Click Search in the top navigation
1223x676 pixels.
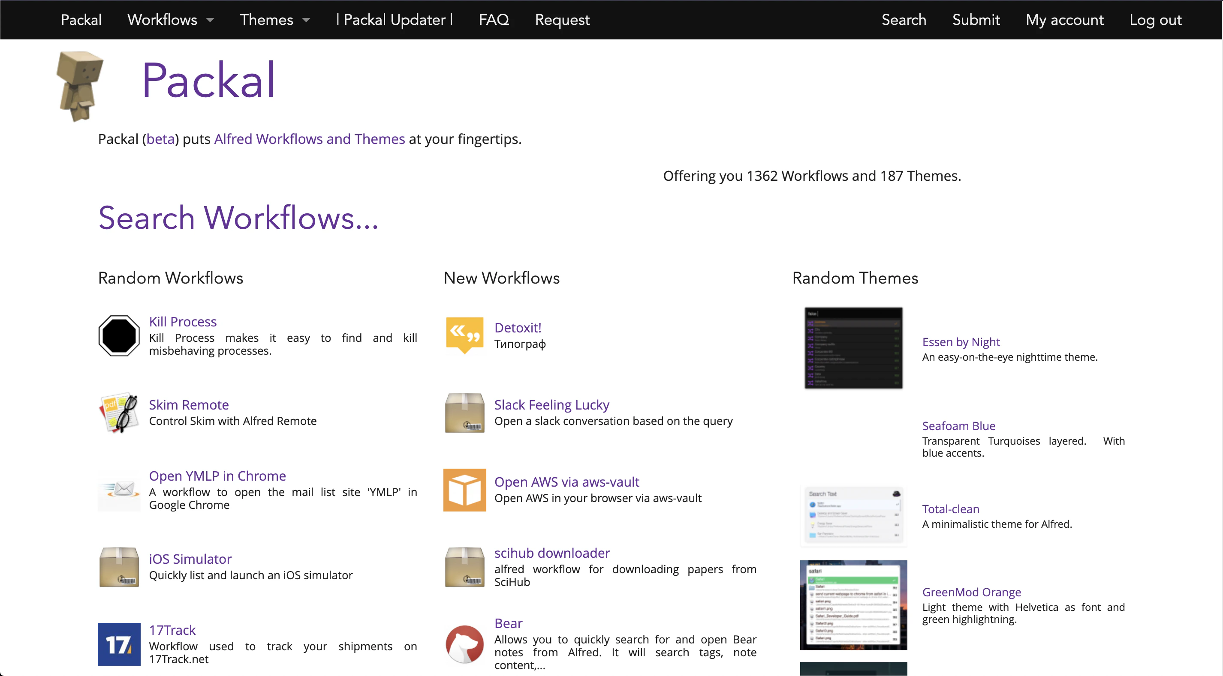pos(904,19)
